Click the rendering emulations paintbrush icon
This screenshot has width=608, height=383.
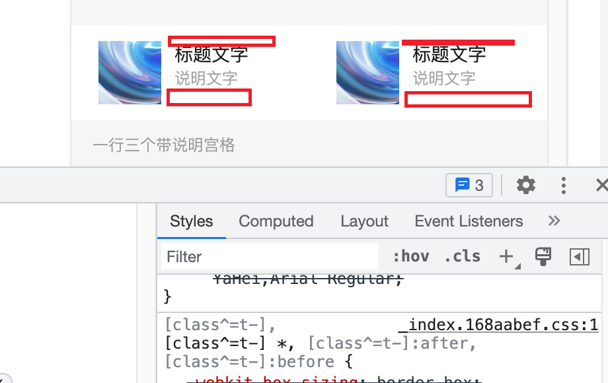[x=543, y=256]
